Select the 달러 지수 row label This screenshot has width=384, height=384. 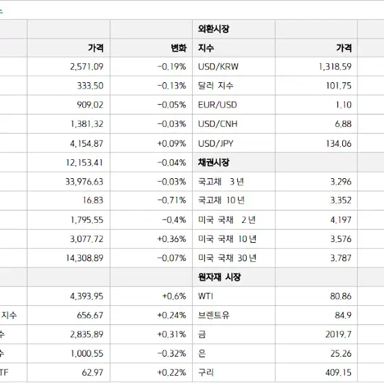pyautogui.click(x=215, y=86)
